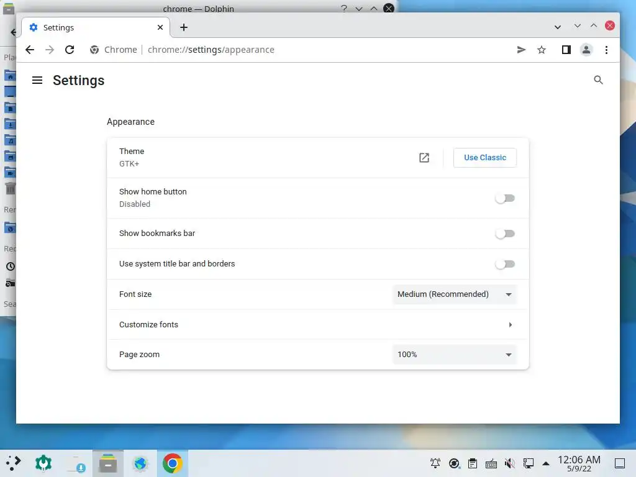The width and height of the screenshot is (636, 477).
Task: Open Chrome's three-dot menu
Action: (606, 50)
